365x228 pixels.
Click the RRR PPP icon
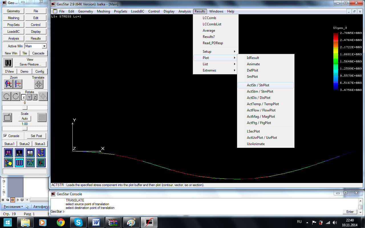coord(19,162)
